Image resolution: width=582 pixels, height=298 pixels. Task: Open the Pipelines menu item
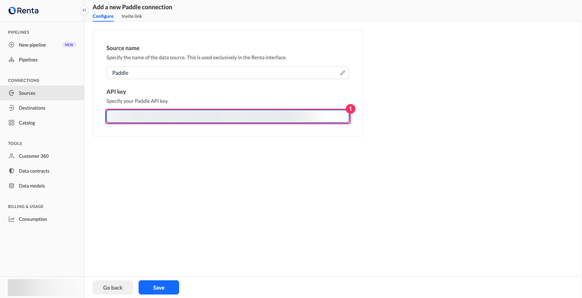(42, 60)
